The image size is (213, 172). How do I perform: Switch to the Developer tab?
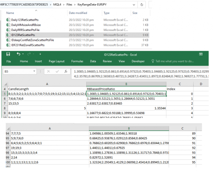pos(138,61)
